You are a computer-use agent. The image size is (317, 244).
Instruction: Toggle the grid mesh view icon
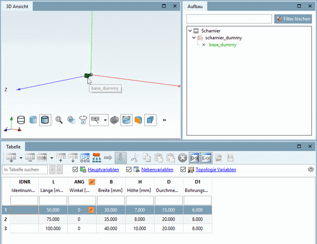coord(114,120)
